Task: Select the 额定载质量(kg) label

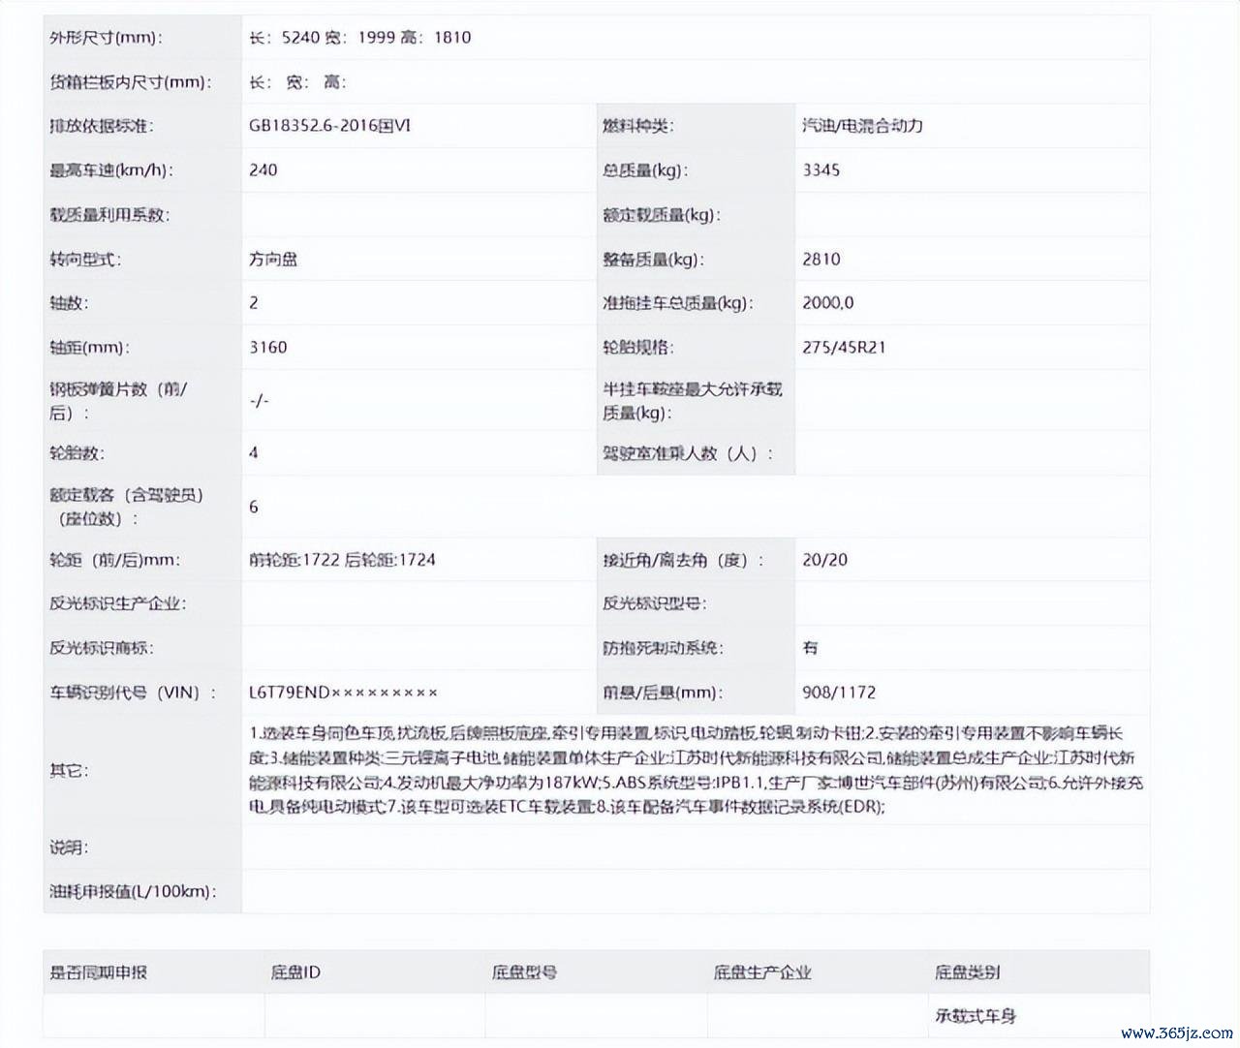Action: point(662,215)
